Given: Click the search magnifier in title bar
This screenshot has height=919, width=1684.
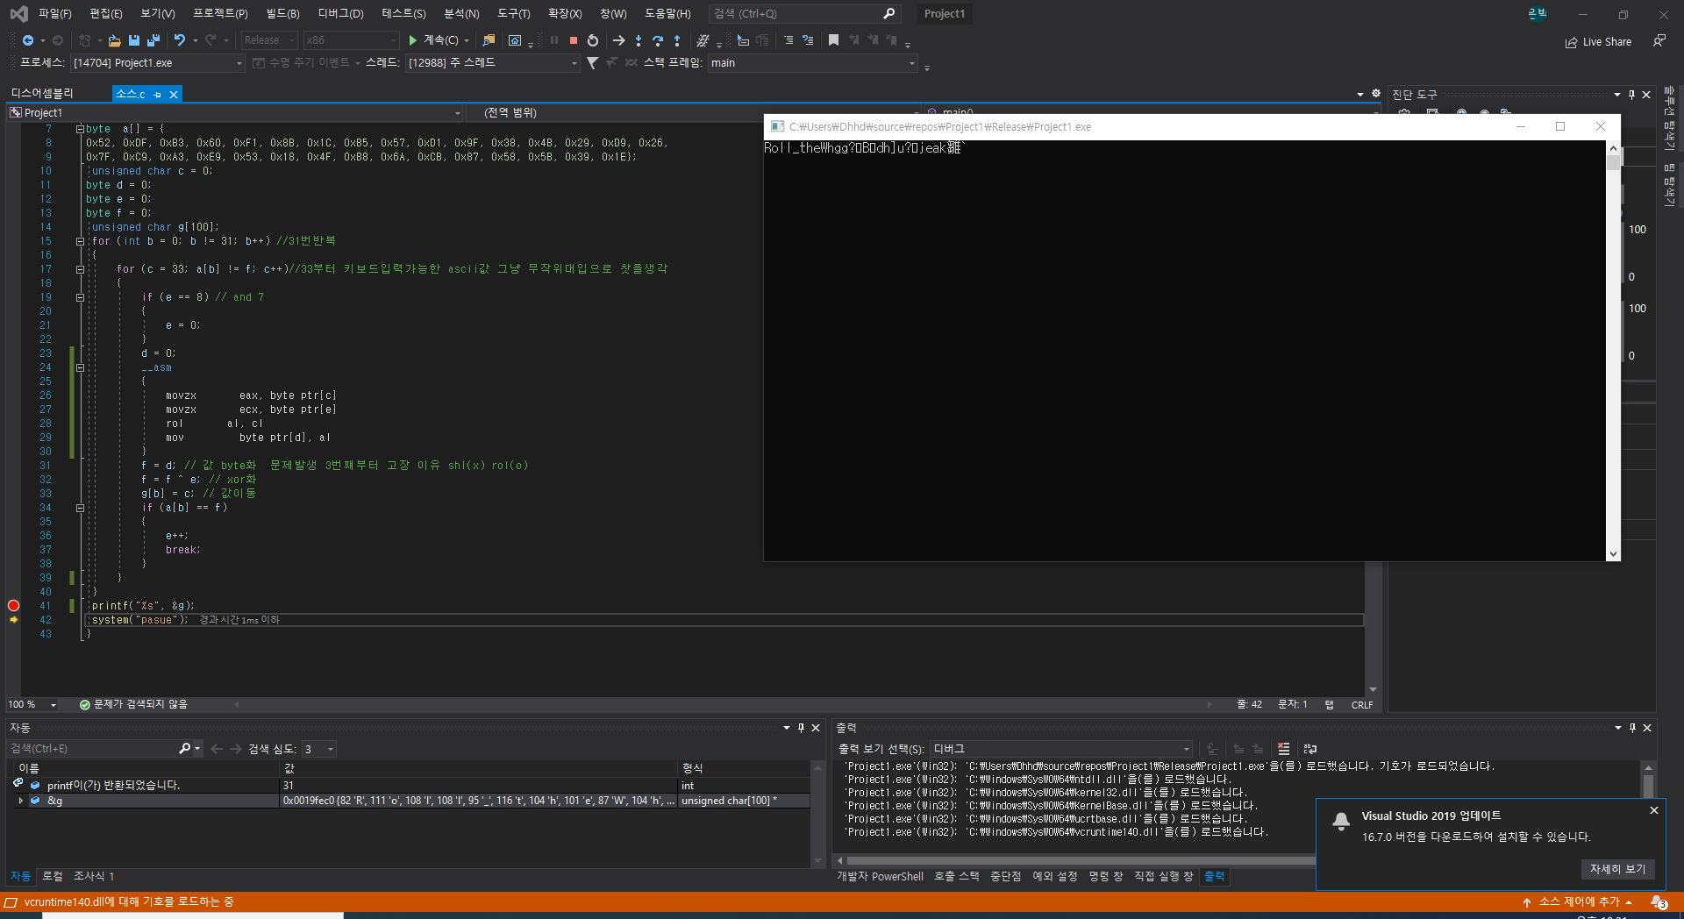Looking at the screenshot, I should [888, 14].
